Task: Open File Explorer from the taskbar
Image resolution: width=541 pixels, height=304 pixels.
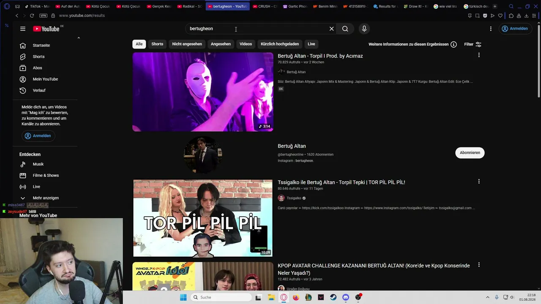Action: (271, 297)
